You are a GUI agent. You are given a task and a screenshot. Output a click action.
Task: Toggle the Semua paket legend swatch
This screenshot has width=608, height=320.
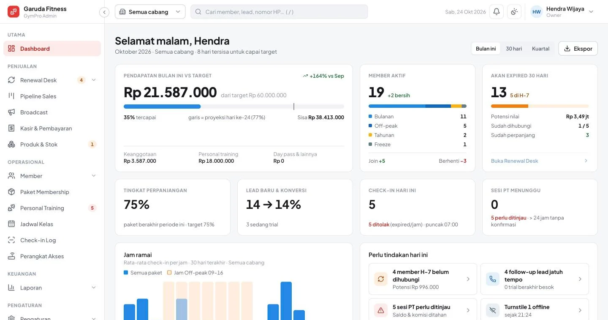126,273
